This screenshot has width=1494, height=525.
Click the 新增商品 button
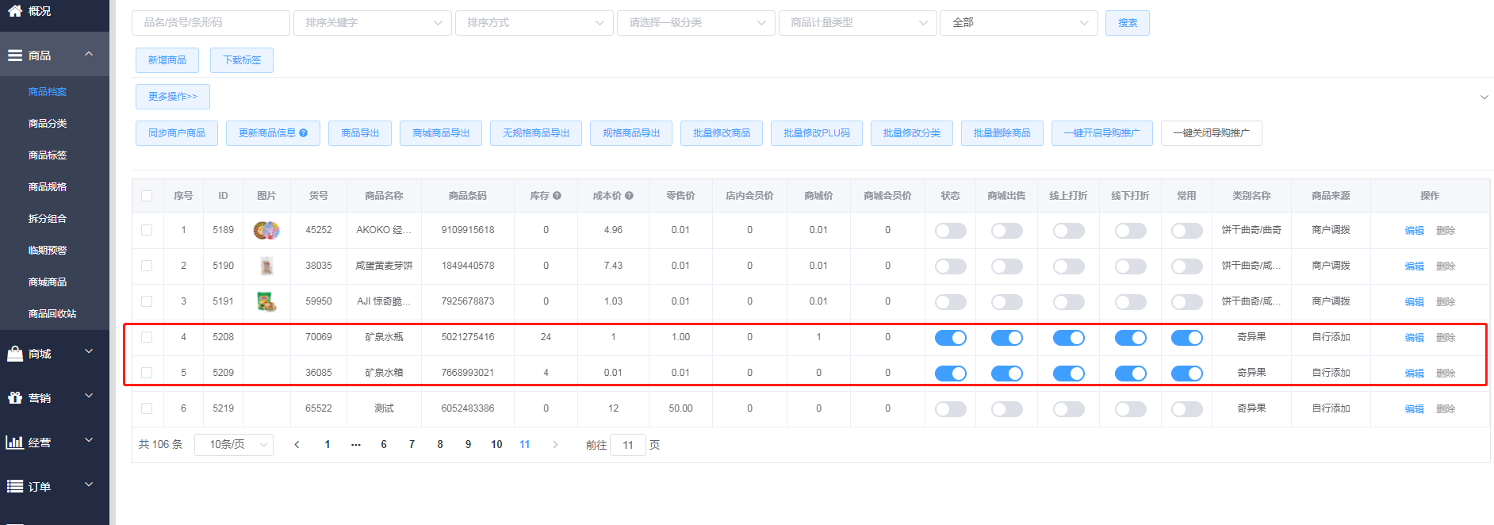(x=167, y=60)
